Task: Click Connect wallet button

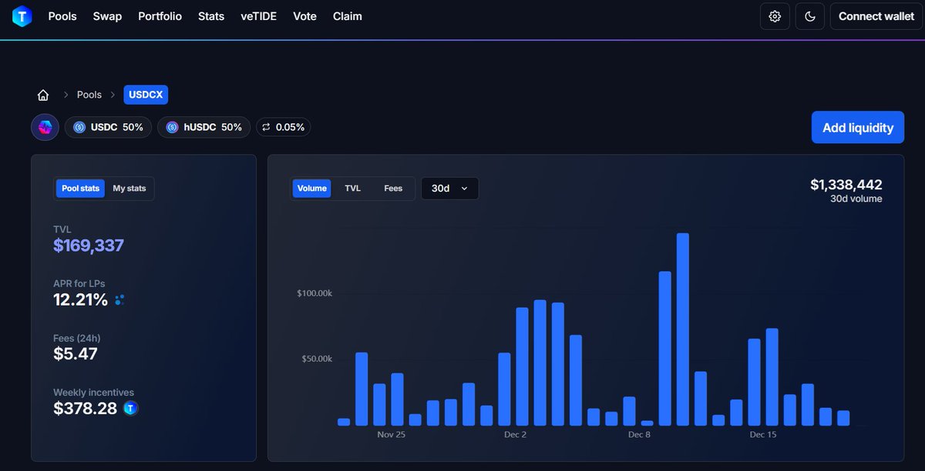Action: point(876,16)
